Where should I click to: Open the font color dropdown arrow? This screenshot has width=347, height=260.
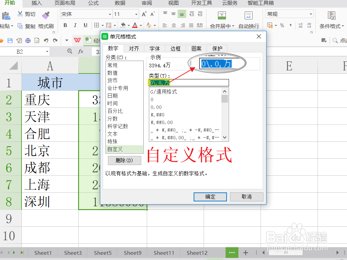coord(141,26)
